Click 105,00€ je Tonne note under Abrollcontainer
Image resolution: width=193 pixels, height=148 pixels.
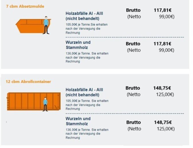click(x=87, y=105)
